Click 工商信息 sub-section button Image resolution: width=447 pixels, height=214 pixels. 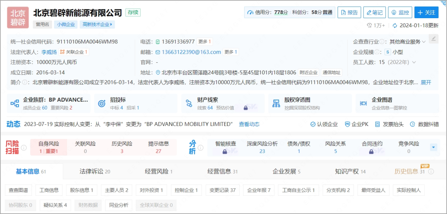click(x=49, y=190)
